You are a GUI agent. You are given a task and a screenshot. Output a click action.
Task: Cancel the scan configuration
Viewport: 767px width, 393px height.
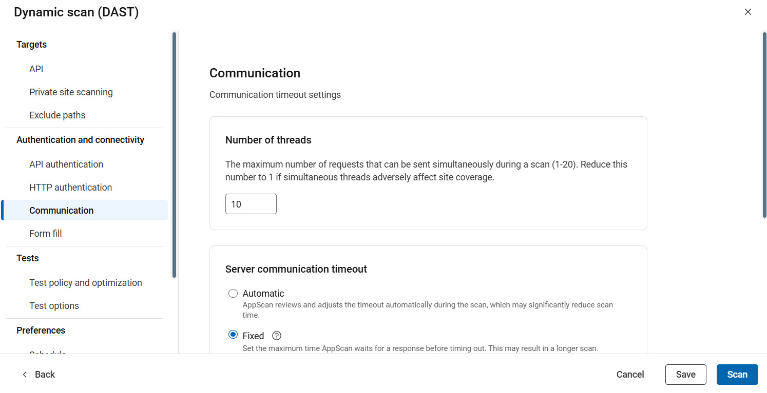click(630, 374)
